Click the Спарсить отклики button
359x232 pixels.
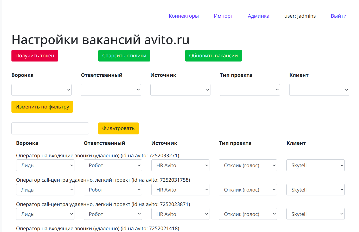[x=124, y=56]
